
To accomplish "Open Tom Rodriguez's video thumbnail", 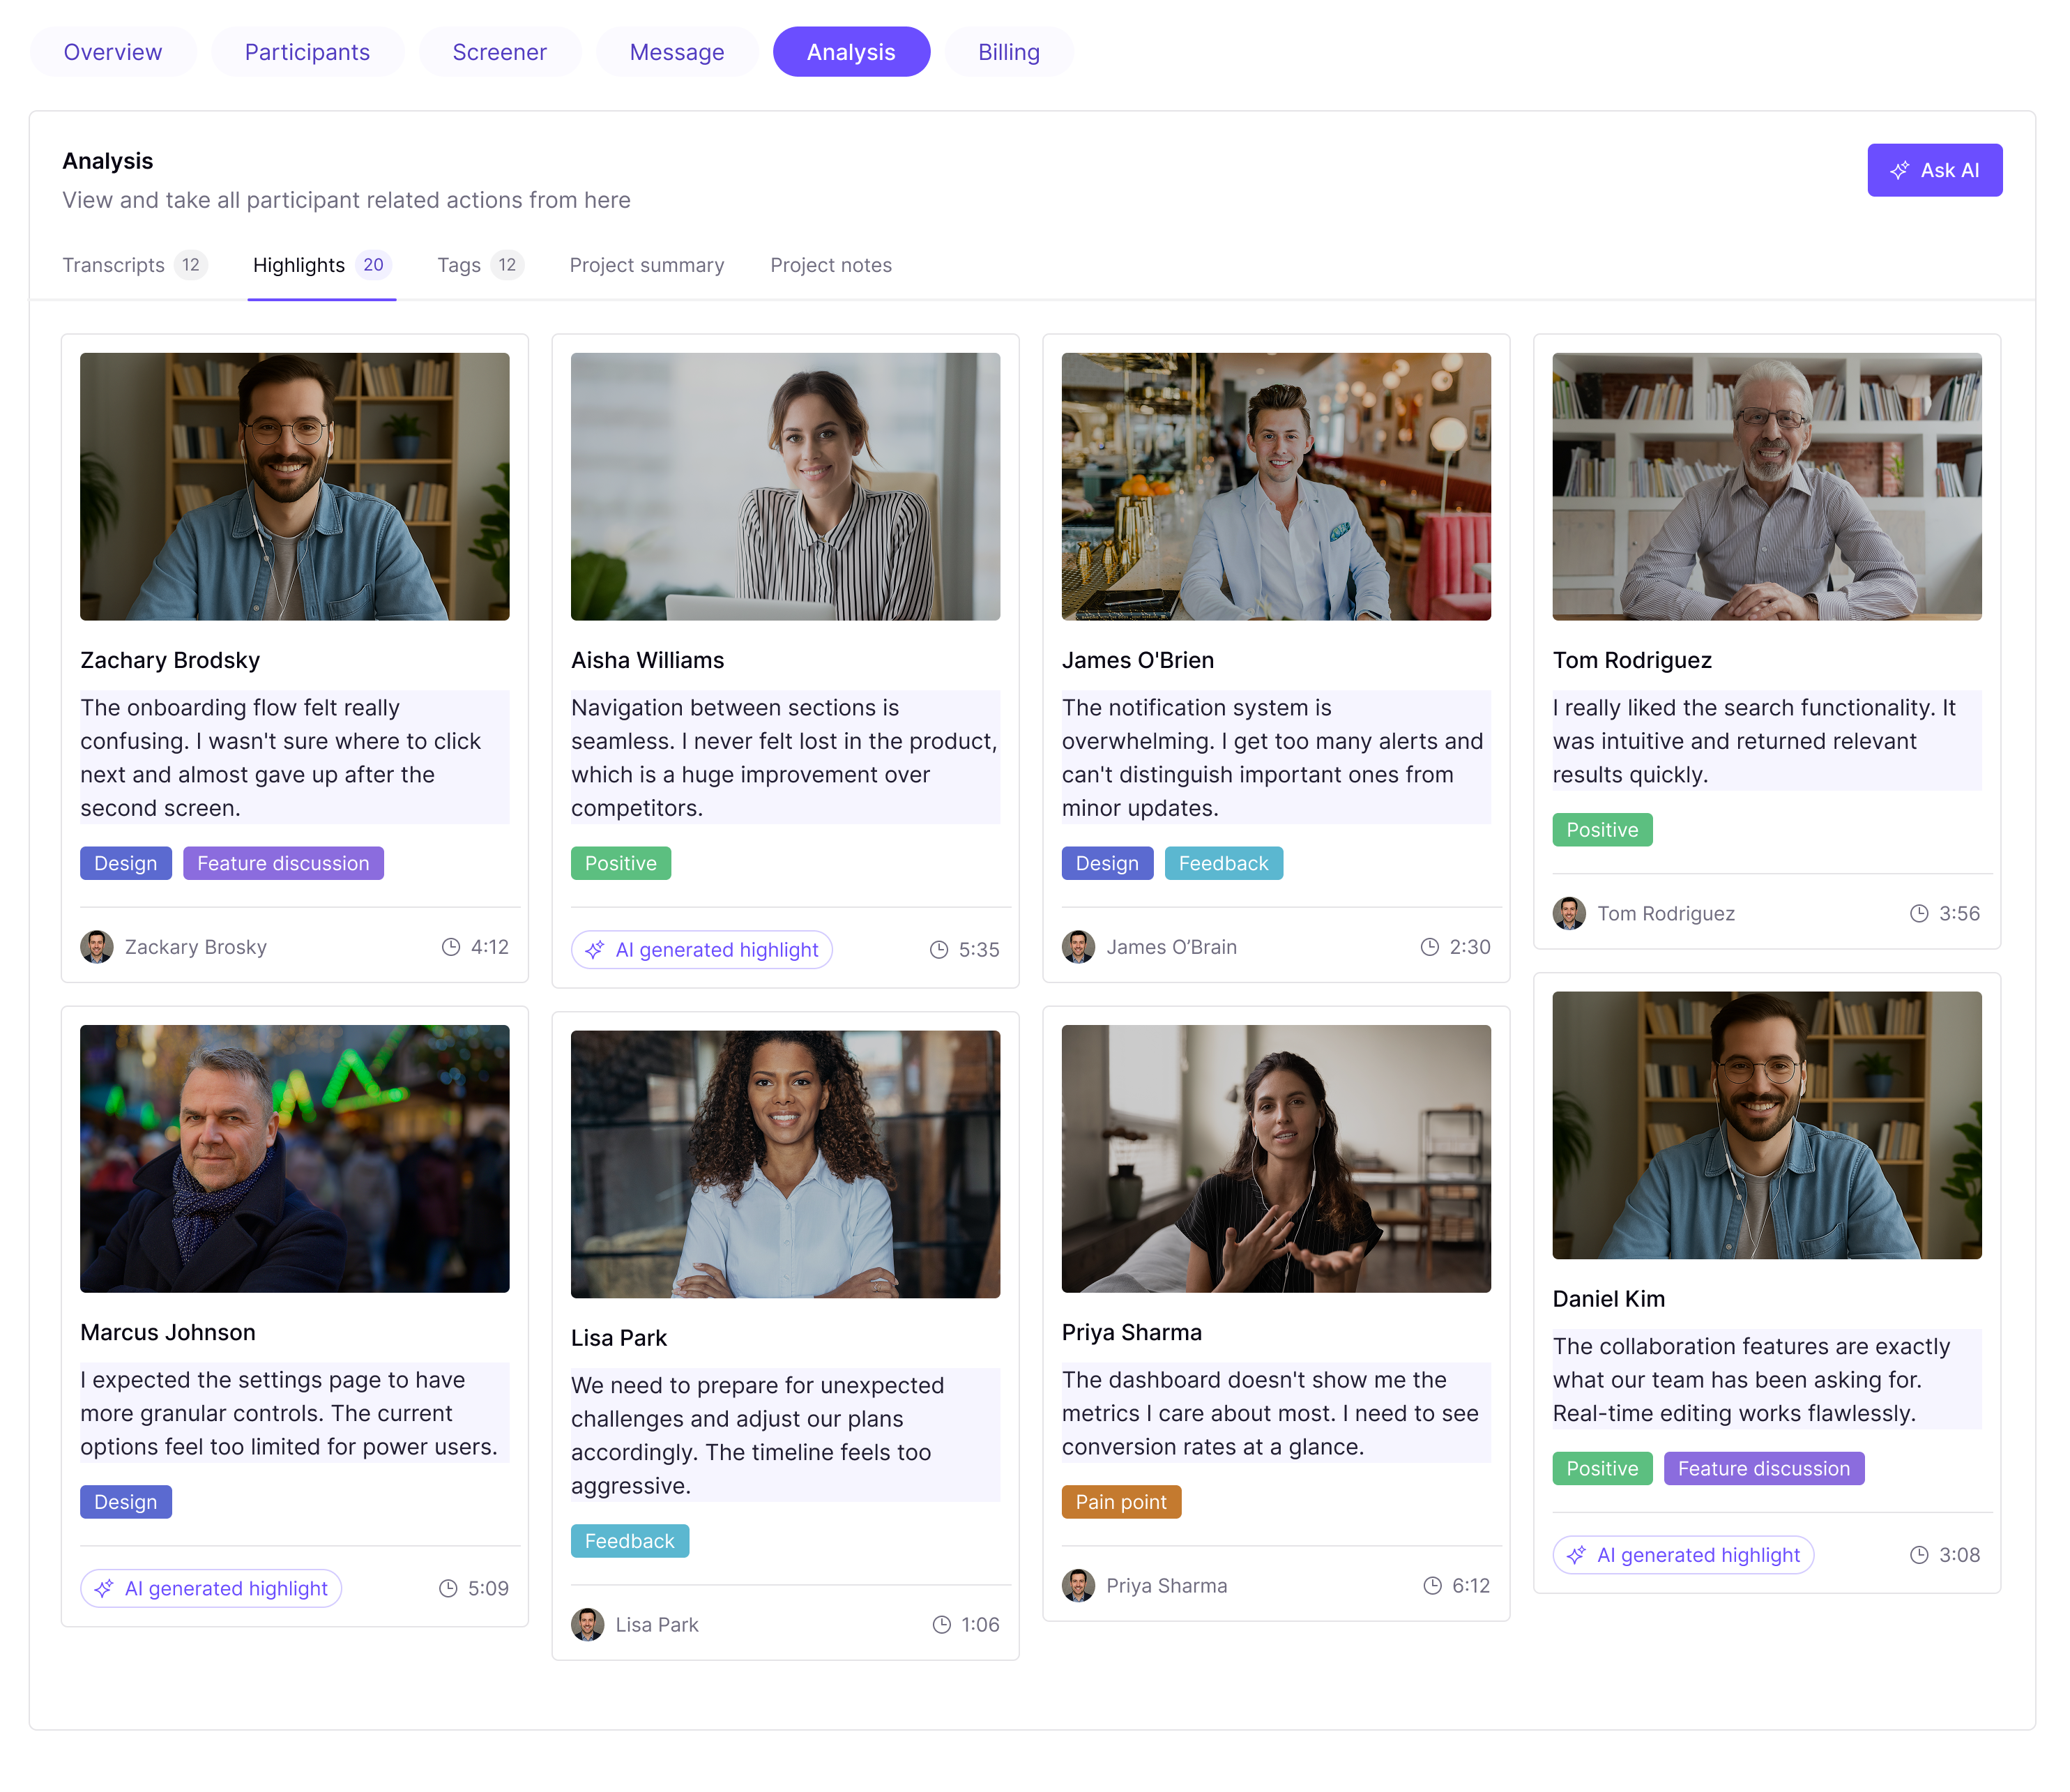I will [1766, 486].
